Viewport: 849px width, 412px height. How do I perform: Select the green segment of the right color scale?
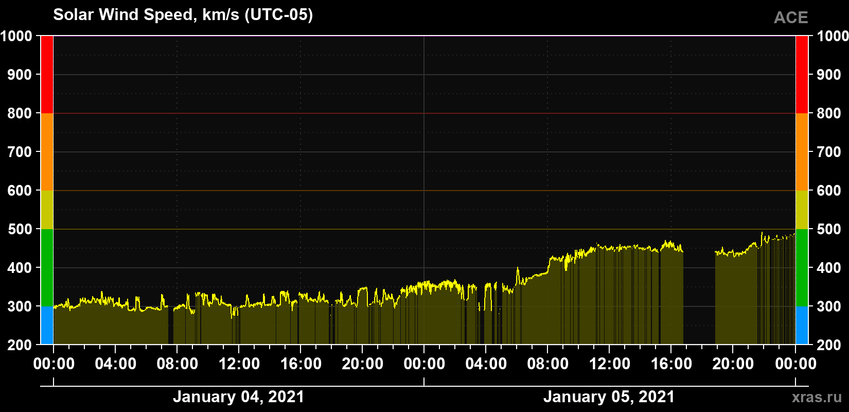click(x=802, y=268)
